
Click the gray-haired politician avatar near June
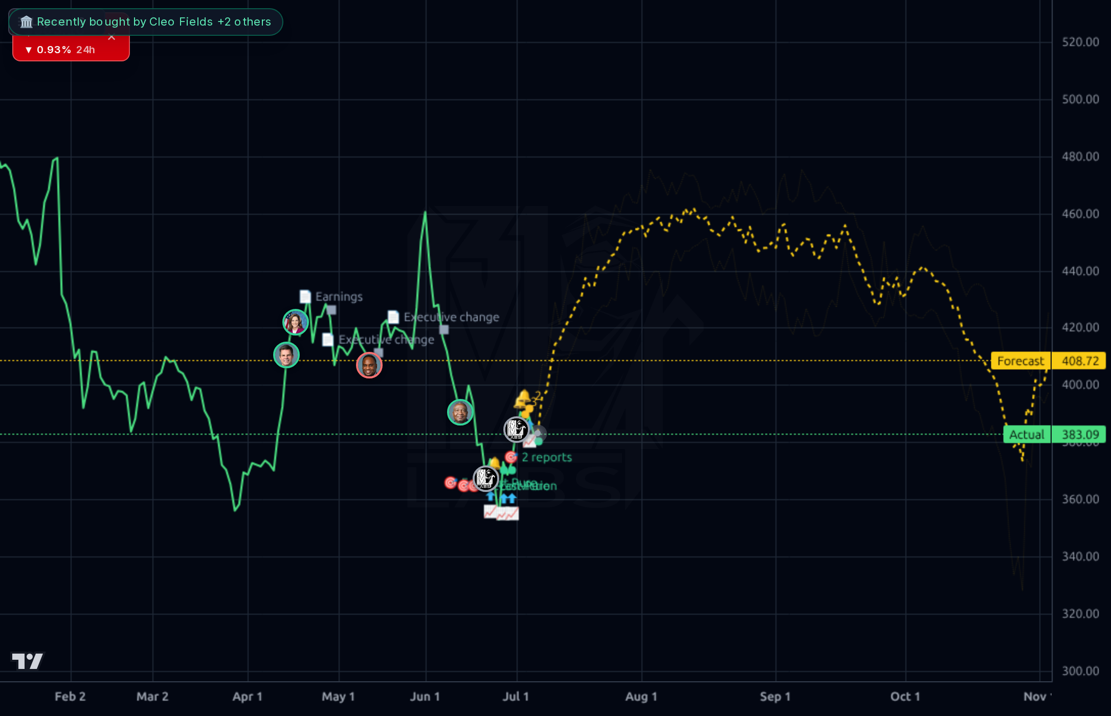[460, 412]
